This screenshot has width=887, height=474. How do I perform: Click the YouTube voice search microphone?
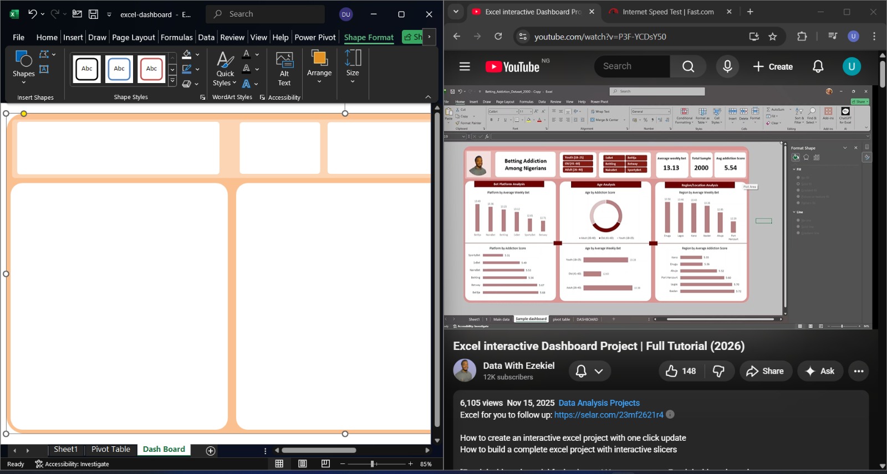pyautogui.click(x=727, y=66)
